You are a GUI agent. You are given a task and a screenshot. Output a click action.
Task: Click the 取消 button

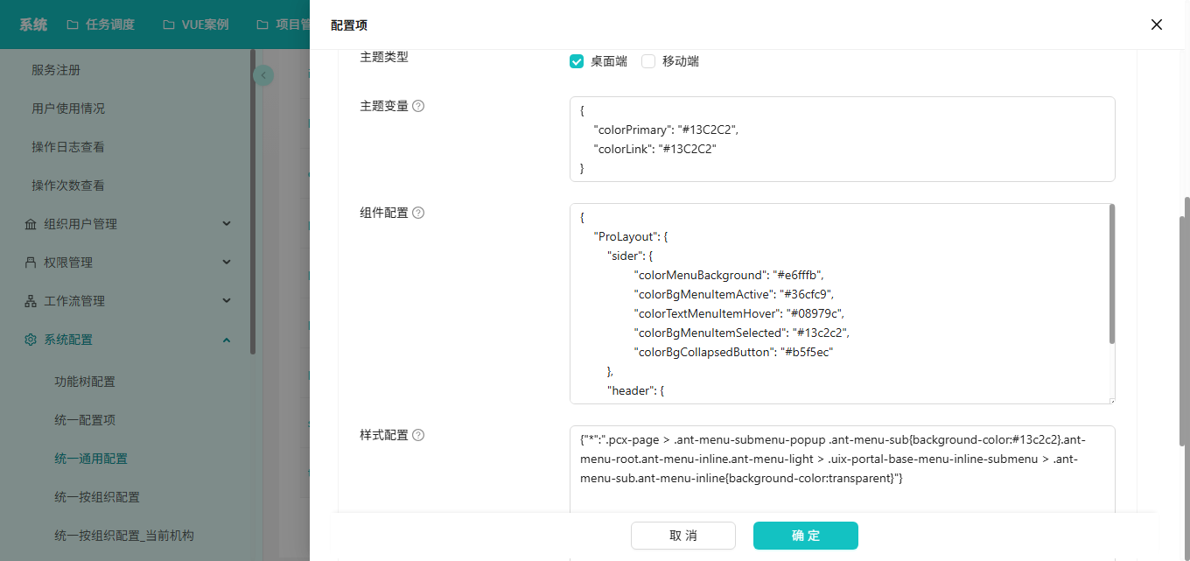pos(683,536)
